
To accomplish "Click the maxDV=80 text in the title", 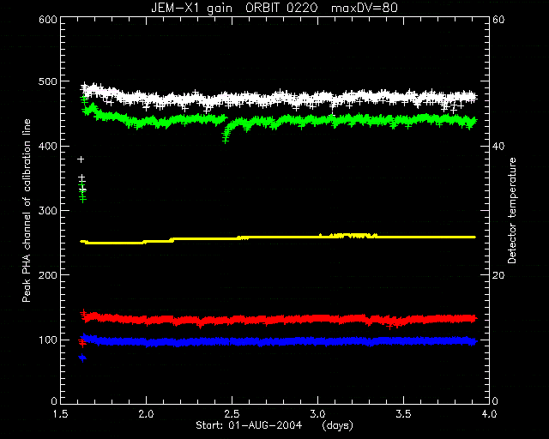I will point(364,8).
